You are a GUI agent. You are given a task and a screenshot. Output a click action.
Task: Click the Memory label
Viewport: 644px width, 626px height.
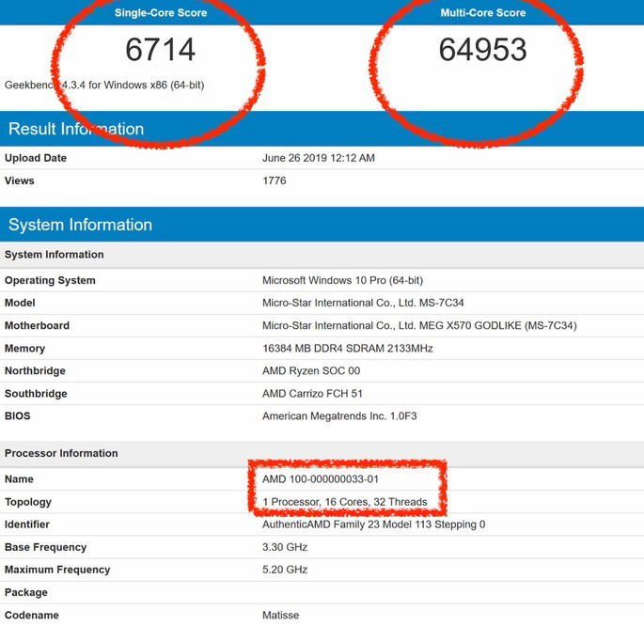click(24, 349)
